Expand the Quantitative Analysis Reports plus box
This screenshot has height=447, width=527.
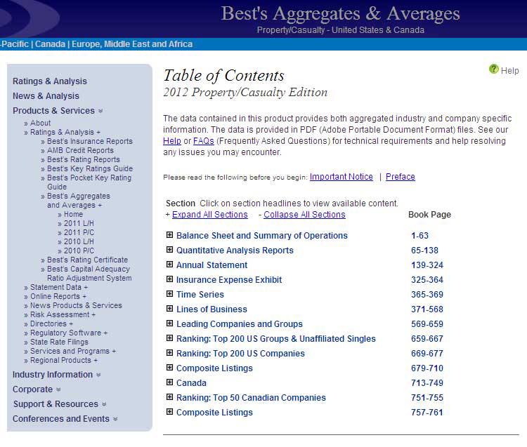[170, 250]
